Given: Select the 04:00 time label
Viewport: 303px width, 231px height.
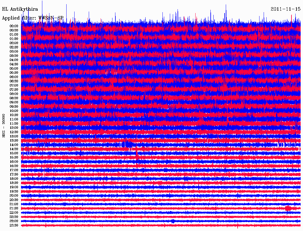Looking at the screenshot, I should [x=14, y=60].
